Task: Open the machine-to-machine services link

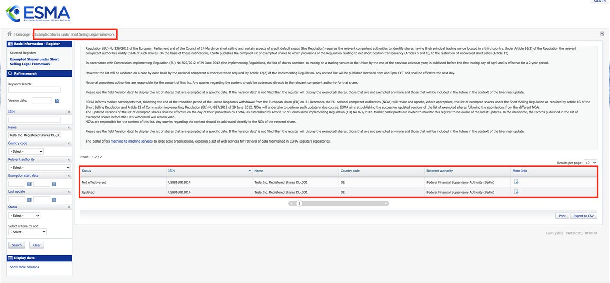Action: [132, 141]
